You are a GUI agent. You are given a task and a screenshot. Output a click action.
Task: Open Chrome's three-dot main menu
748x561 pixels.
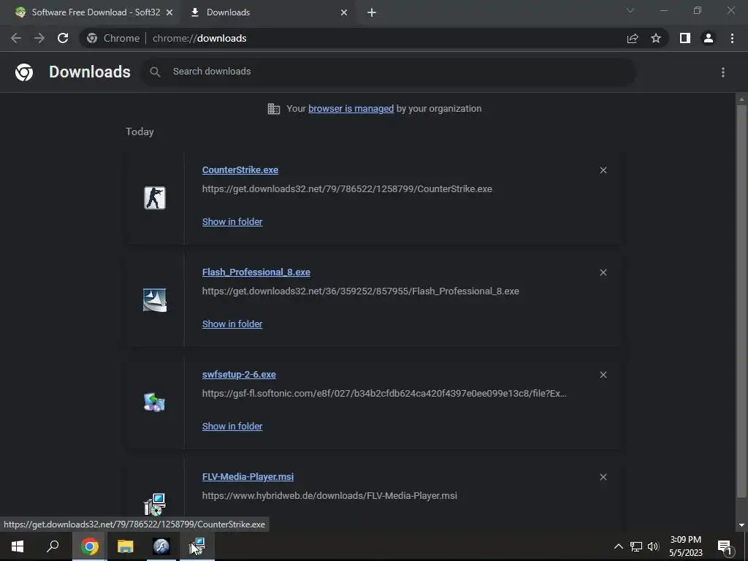(x=732, y=38)
